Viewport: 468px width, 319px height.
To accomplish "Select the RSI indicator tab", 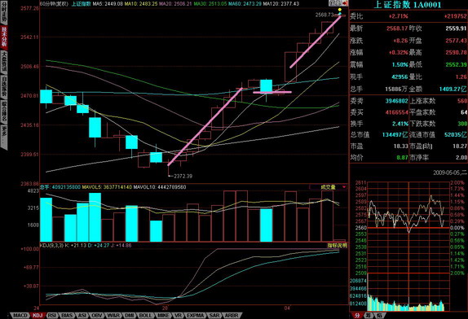I will tap(52, 316).
